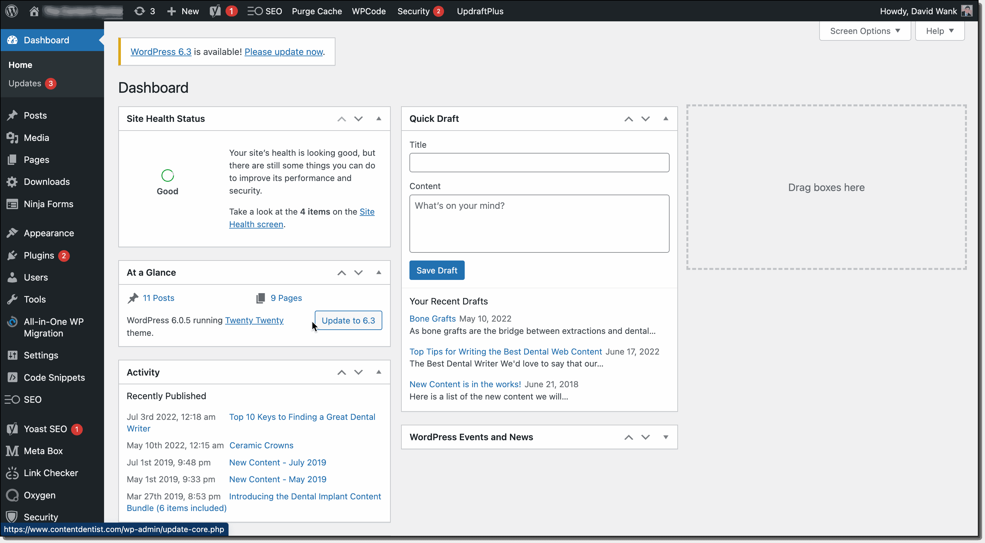
Task: Open Screen Options dropdown
Action: [x=865, y=31]
